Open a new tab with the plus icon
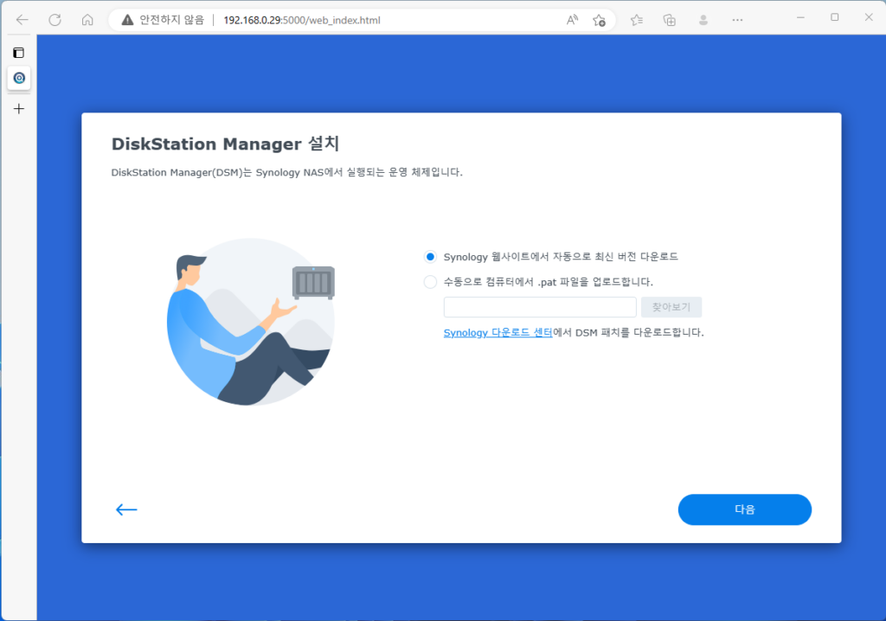The height and width of the screenshot is (621, 886). [19, 108]
